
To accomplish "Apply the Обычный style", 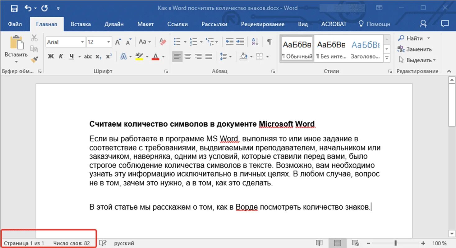I will point(297,49).
